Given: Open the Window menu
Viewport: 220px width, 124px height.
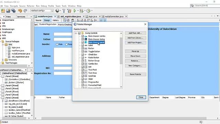Looking at the screenshot, I should pyautogui.click(x=72, y=6).
